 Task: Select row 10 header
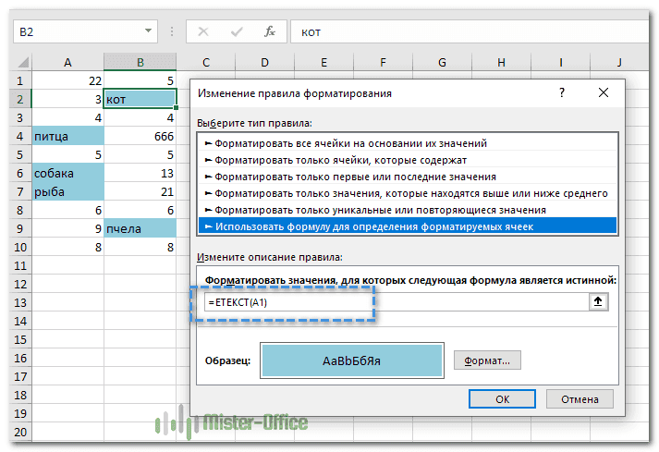20,247
